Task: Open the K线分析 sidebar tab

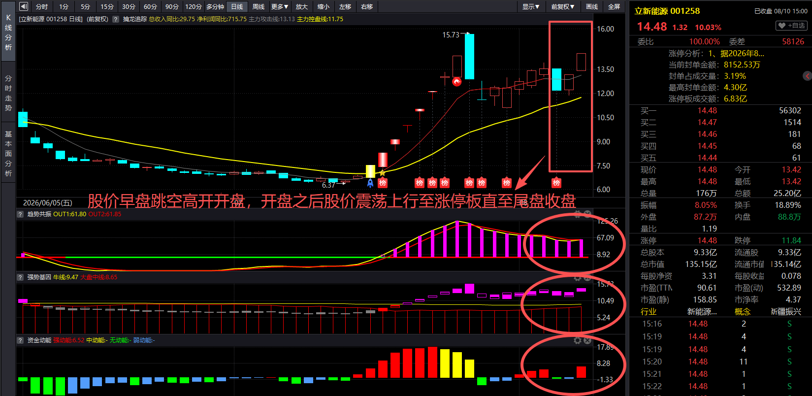Action: pyautogui.click(x=8, y=32)
